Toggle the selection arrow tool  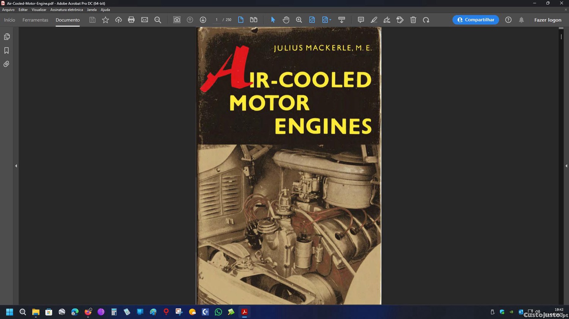(x=273, y=20)
